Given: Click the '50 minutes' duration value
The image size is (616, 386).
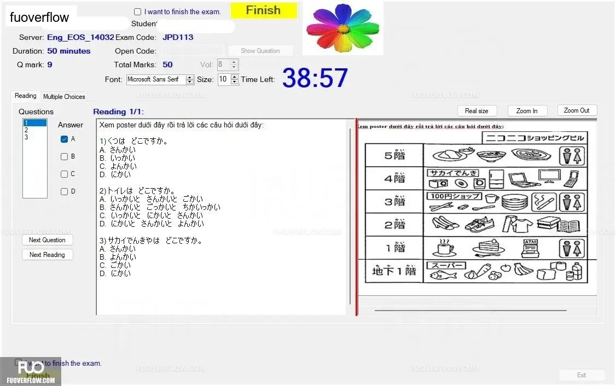Looking at the screenshot, I should (69, 51).
